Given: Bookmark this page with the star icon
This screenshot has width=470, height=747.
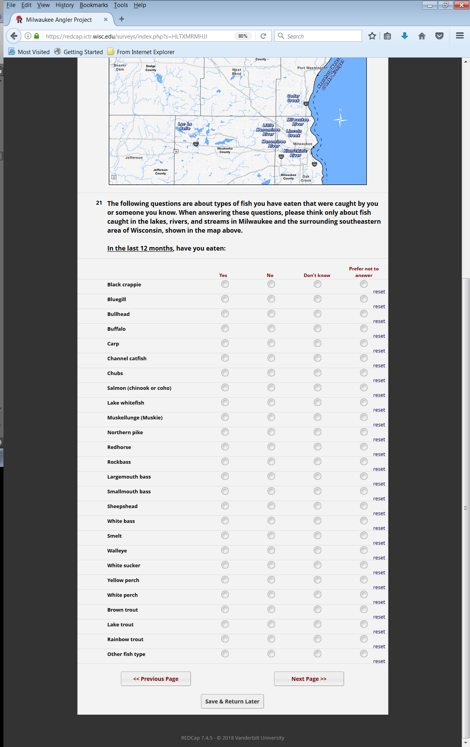Looking at the screenshot, I should (372, 36).
